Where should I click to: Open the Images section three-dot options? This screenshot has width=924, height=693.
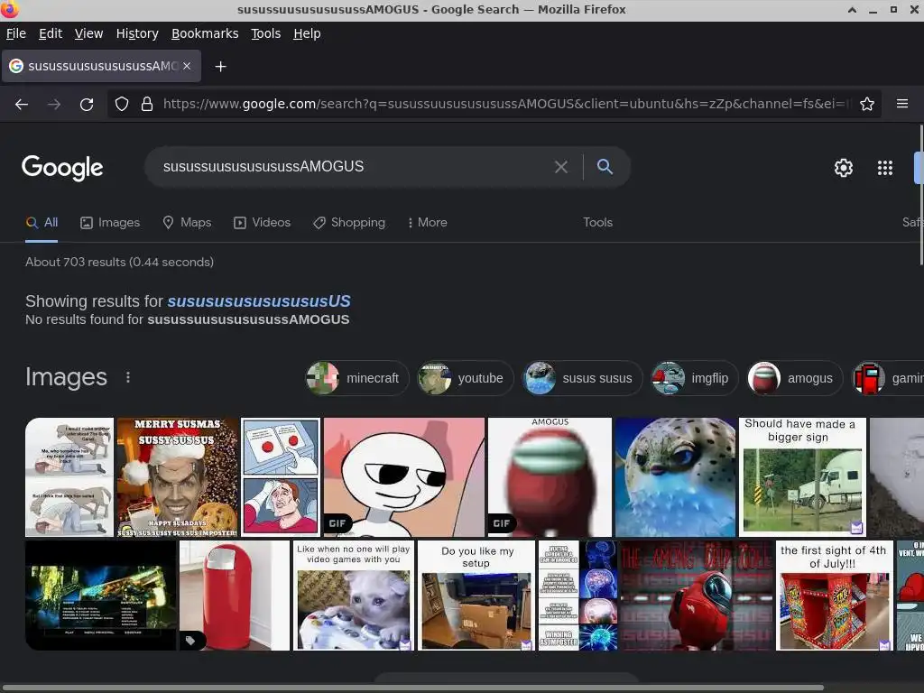coord(128,377)
